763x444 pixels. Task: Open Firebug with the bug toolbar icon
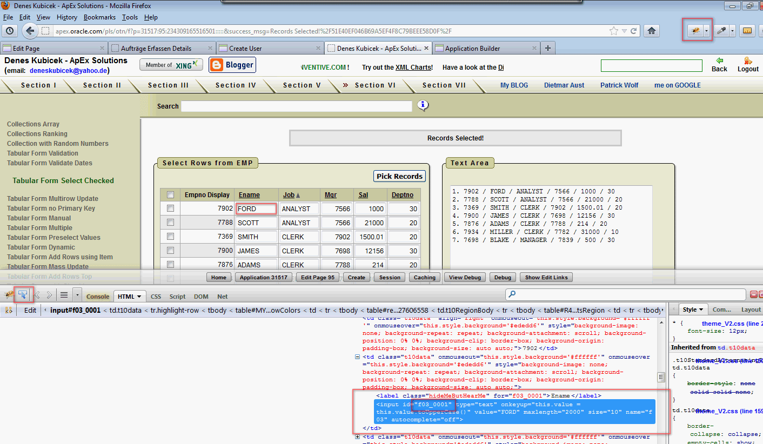click(x=695, y=31)
